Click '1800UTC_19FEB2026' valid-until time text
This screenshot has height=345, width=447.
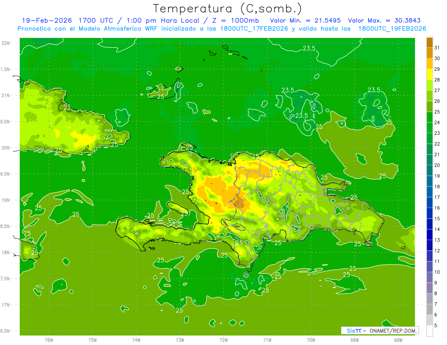tap(392, 29)
